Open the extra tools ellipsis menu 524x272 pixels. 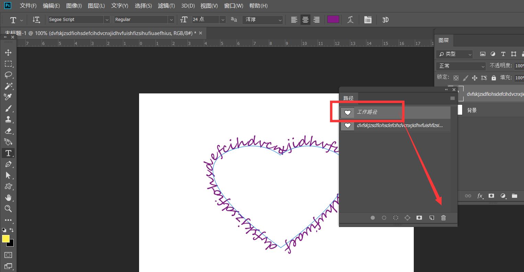[x=8, y=220]
